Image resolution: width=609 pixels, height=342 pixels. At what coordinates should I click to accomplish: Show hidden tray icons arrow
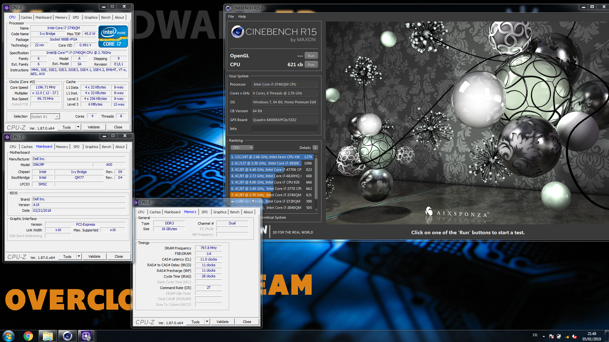coord(544,336)
